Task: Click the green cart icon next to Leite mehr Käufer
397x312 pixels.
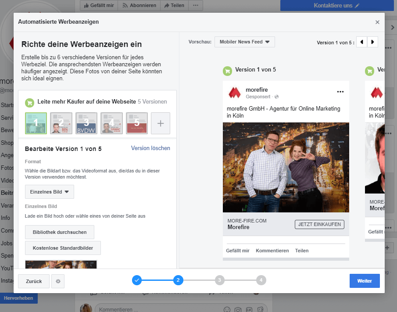Action: tap(30, 103)
